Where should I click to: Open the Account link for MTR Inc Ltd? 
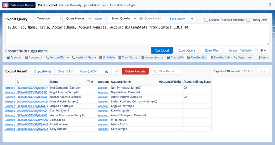tap(103, 120)
